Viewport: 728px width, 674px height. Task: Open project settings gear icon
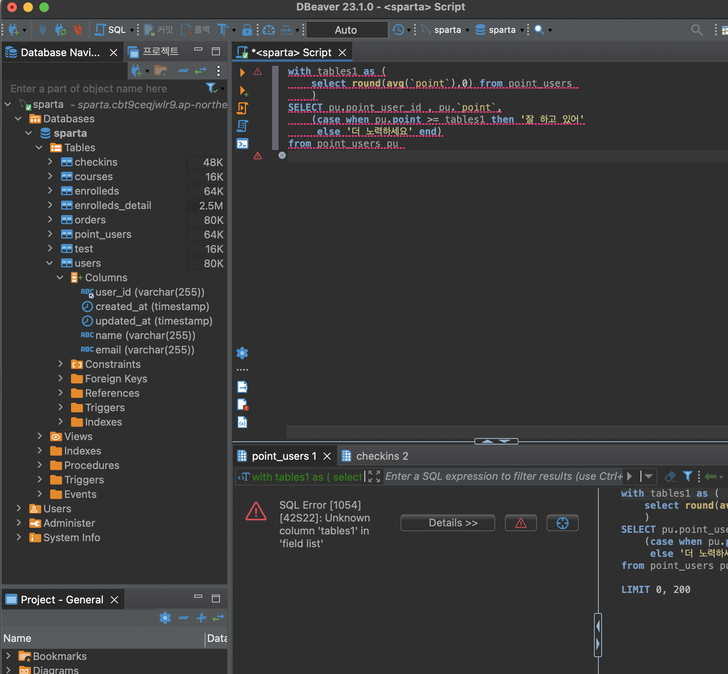(x=165, y=618)
